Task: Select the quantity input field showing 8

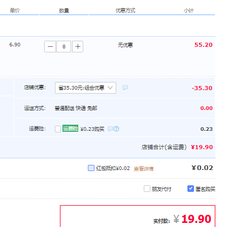Action: click(x=63, y=46)
